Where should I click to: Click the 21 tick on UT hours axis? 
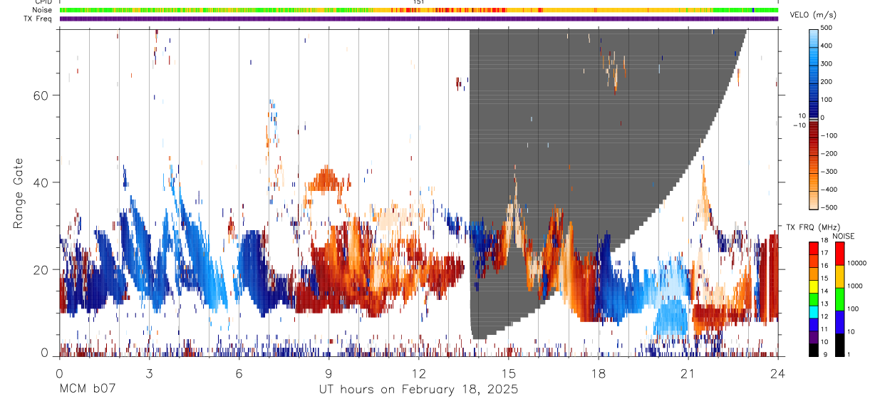coord(688,373)
